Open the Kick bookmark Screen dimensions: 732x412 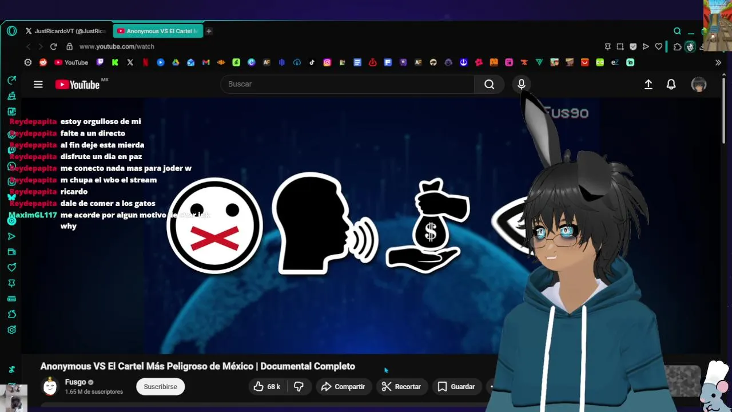[115, 62]
